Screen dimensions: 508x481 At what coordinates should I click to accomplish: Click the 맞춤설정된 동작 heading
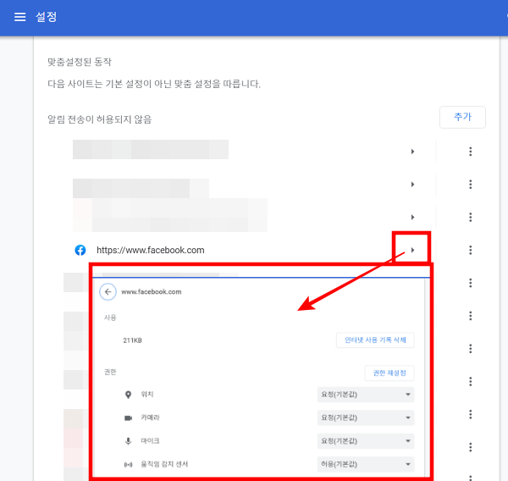(80, 62)
